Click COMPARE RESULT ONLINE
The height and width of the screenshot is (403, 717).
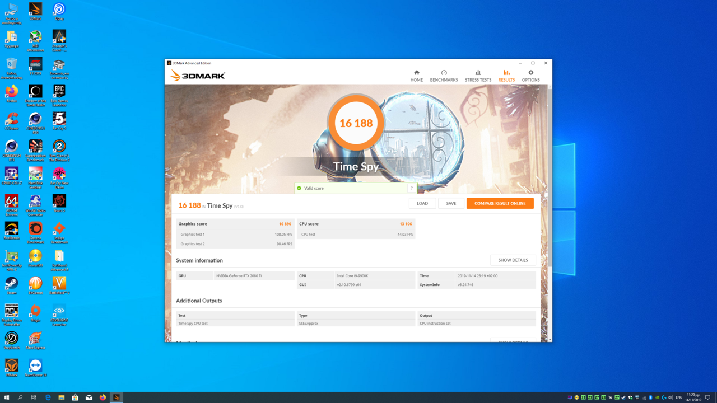tap(500, 203)
